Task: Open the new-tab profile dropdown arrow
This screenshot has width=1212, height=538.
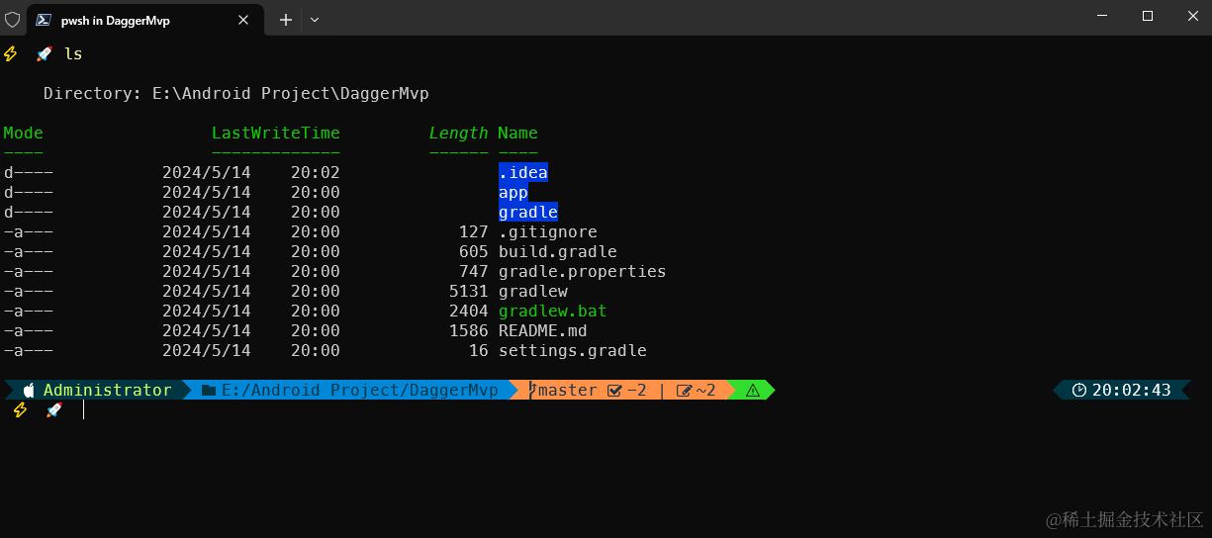Action: pyautogui.click(x=315, y=20)
